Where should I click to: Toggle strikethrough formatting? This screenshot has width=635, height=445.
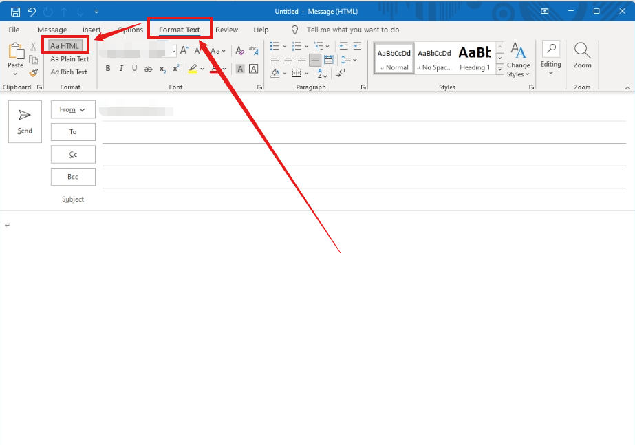148,69
